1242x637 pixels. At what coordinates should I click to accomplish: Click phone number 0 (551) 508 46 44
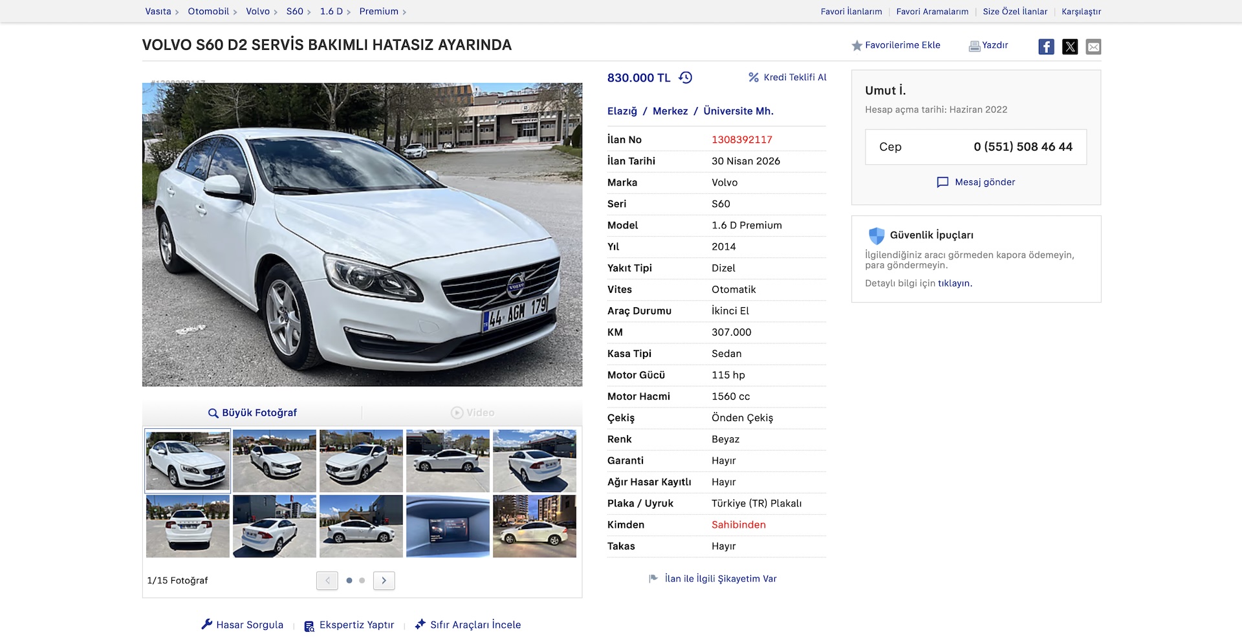[1023, 147]
